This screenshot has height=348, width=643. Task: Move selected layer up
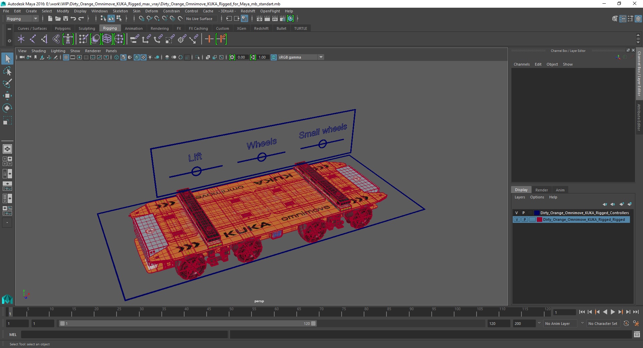point(605,204)
